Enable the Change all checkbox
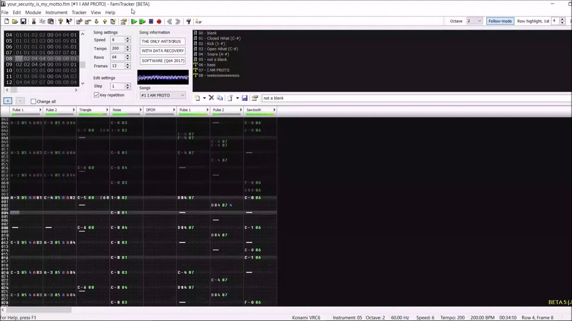572x321 pixels. 34,102
